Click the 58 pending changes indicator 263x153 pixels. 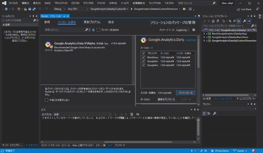pyautogui.click(x=203, y=151)
